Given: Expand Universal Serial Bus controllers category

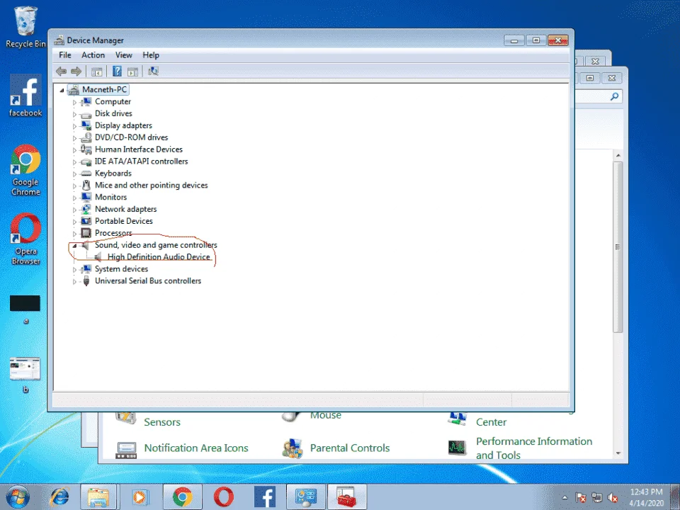Looking at the screenshot, I should pos(74,281).
